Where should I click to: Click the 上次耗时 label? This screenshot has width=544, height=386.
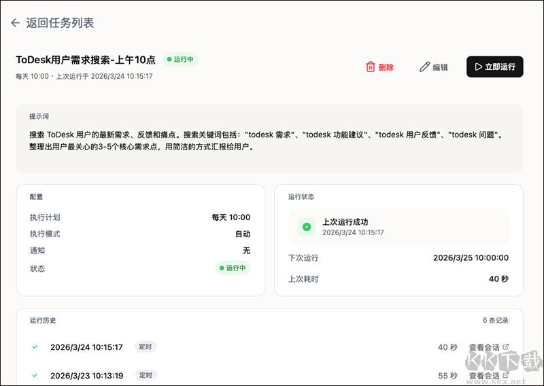coord(303,279)
